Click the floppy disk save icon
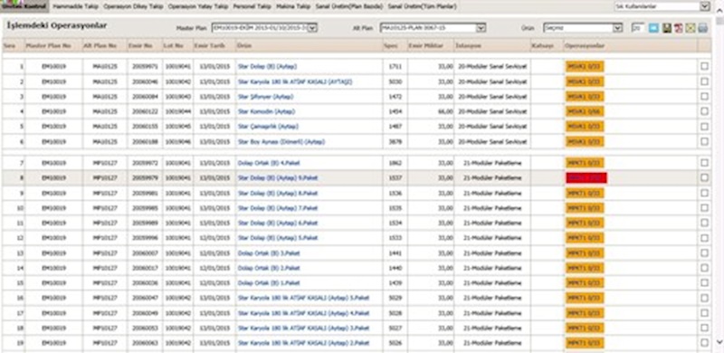 point(667,28)
